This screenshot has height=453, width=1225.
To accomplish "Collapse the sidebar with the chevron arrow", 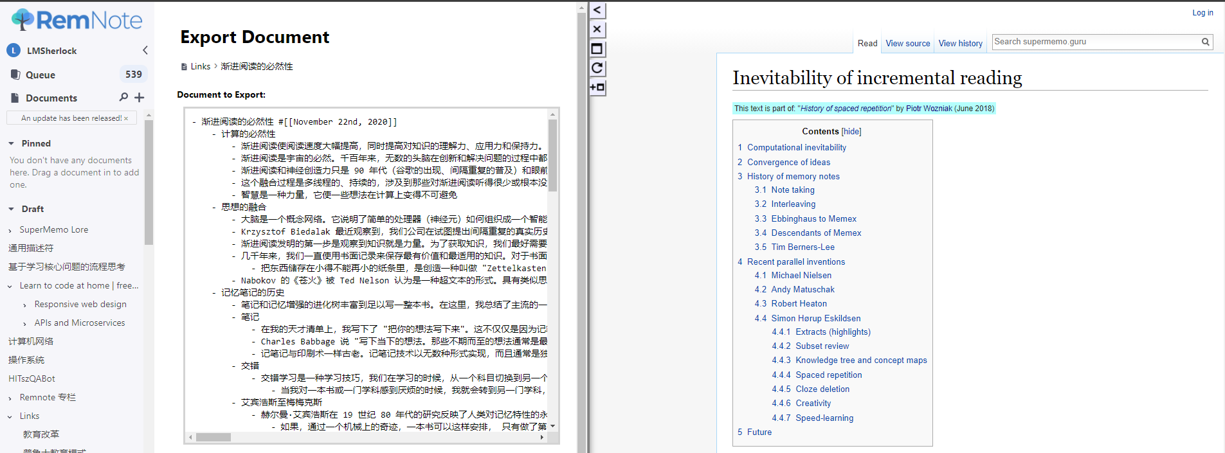I will click(145, 50).
